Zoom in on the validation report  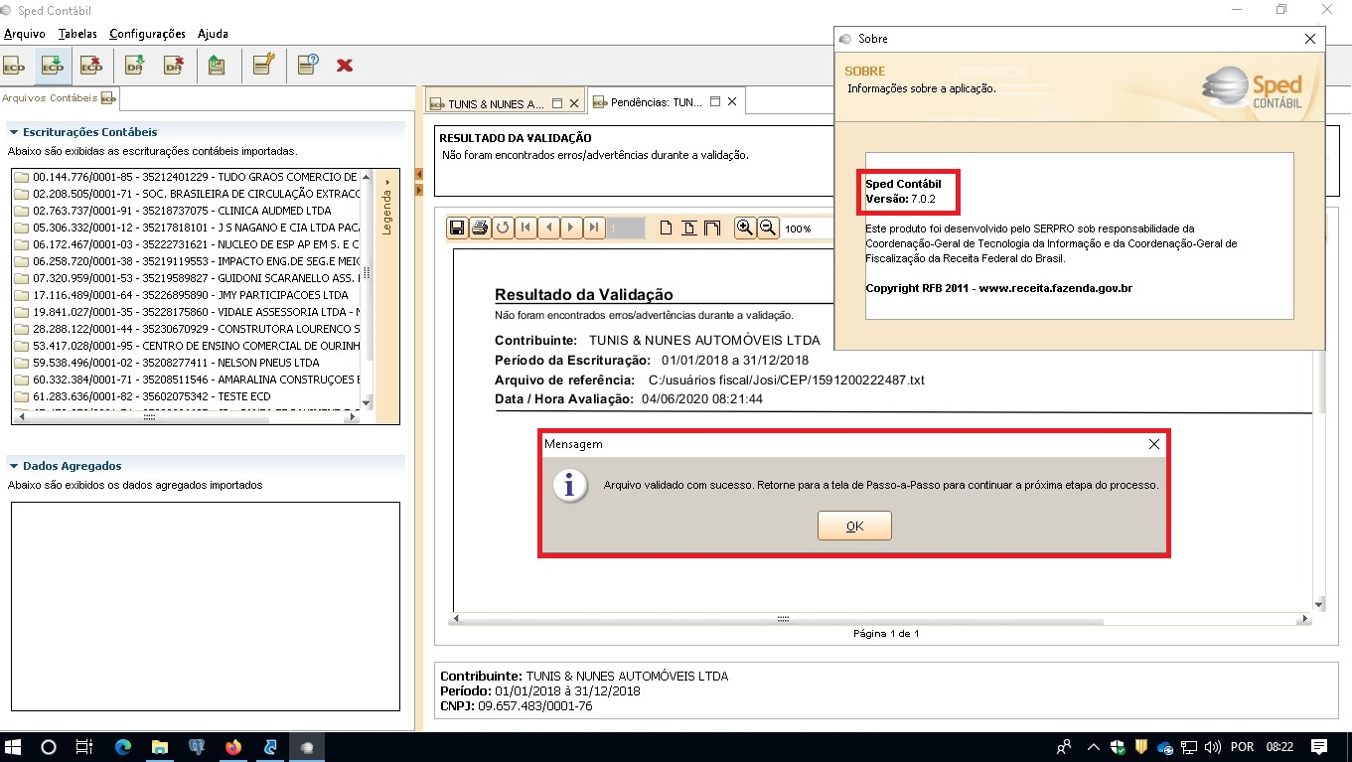[744, 229]
